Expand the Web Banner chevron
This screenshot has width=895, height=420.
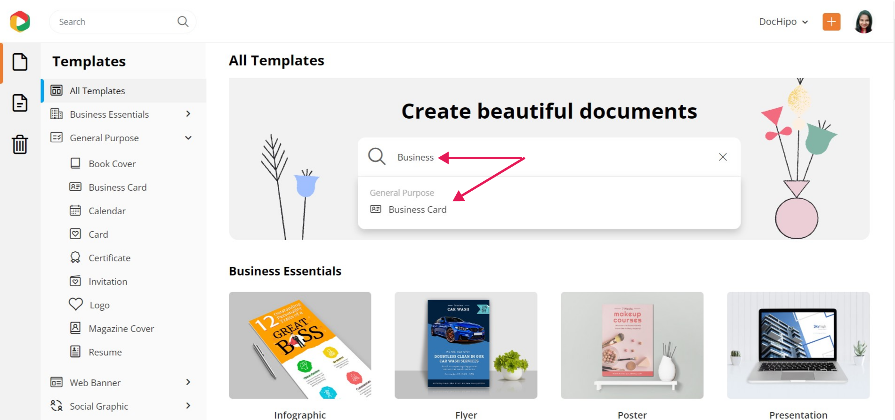(188, 382)
